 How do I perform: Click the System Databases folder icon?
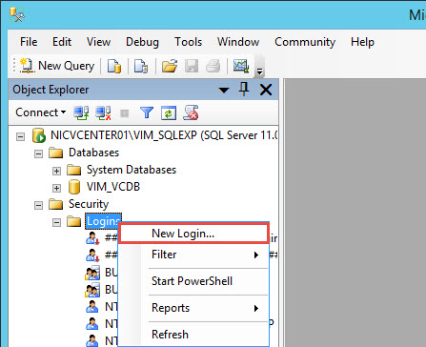tap(74, 170)
